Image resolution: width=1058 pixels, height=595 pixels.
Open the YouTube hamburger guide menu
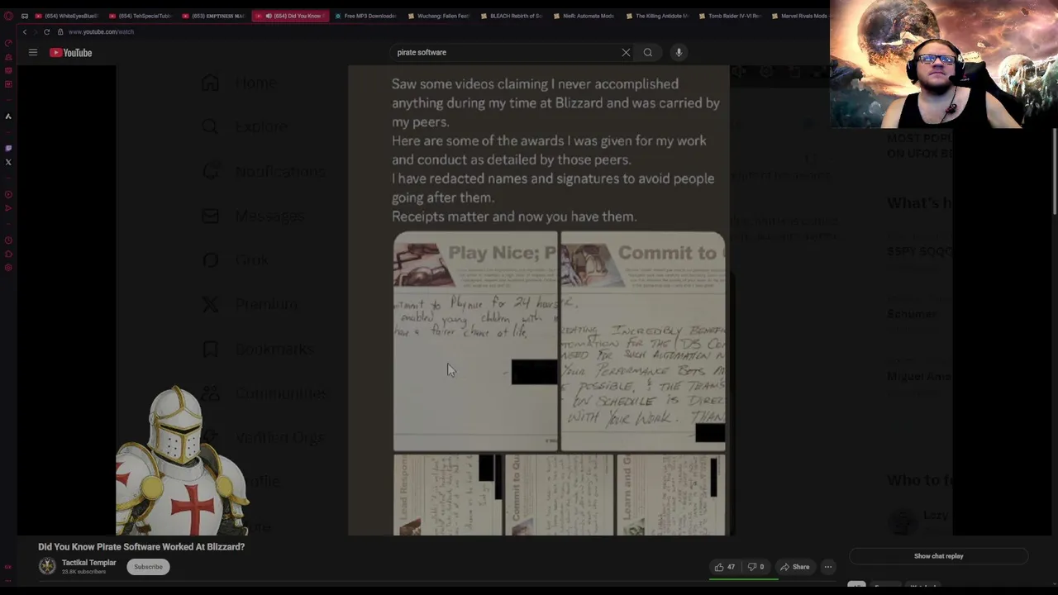[x=33, y=52]
